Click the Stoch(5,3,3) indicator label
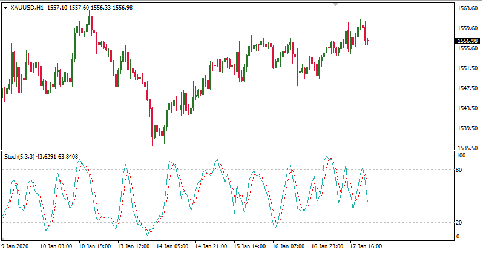 20,157
